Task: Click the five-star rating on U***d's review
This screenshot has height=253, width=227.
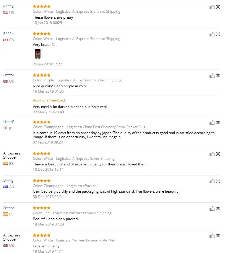Action: (42, 75)
